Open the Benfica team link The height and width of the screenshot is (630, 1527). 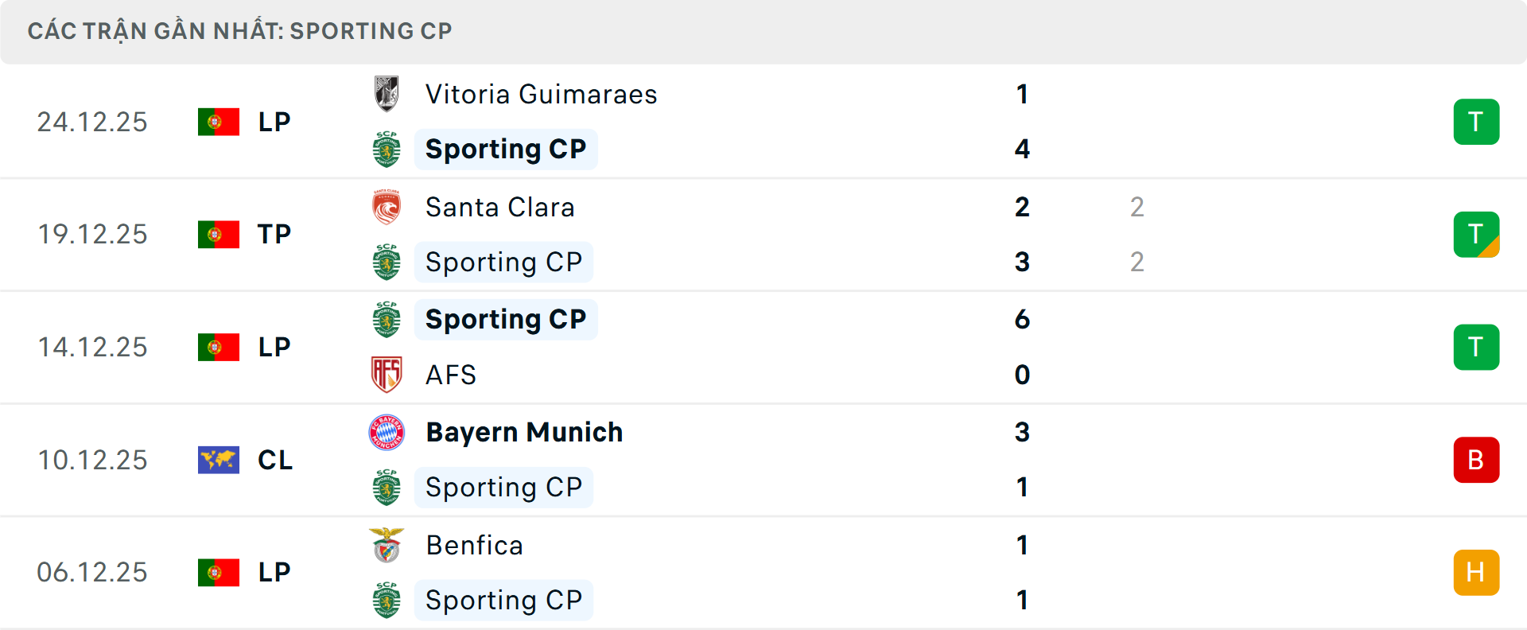click(474, 546)
